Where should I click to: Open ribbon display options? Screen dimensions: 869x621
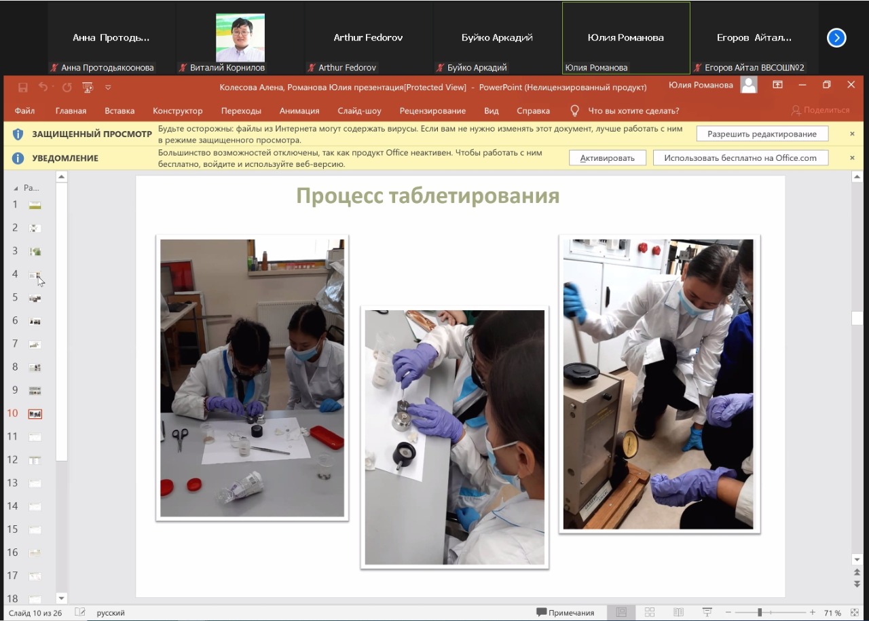[x=777, y=85]
